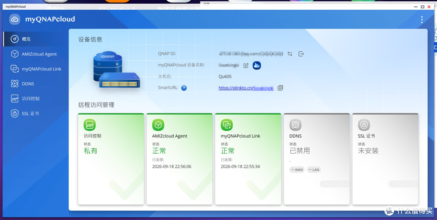Click the hostname value Qu605
This screenshot has width=437, height=220.
point(225,76)
